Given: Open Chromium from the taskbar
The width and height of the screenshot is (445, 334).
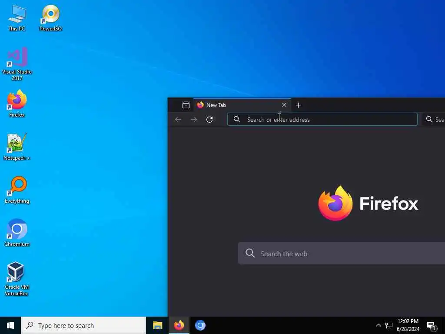Looking at the screenshot, I should pyautogui.click(x=200, y=325).
